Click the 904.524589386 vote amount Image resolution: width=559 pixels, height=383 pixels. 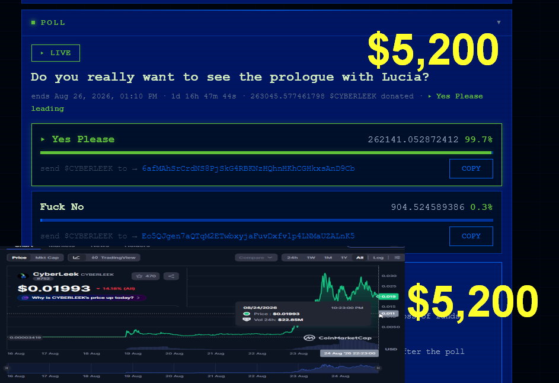(428, 207)
